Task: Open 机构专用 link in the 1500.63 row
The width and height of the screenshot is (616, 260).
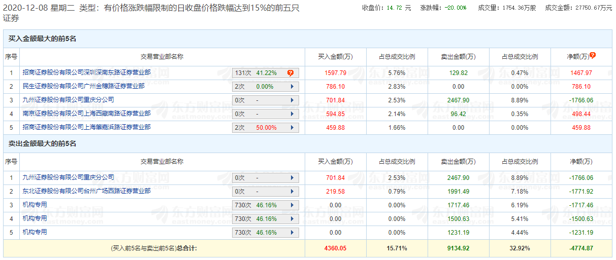Action: (x=35, y=218)
